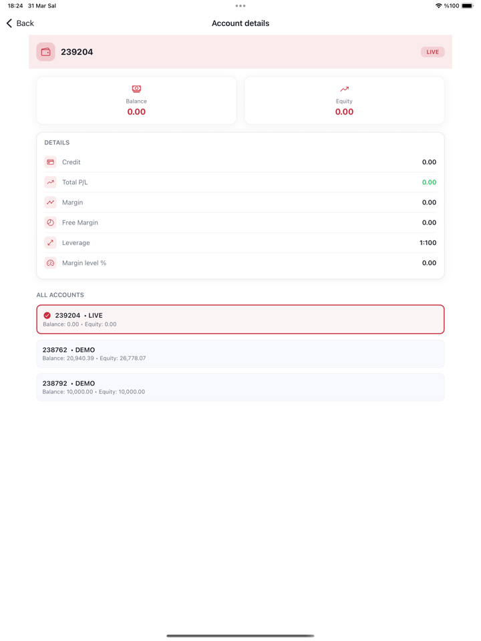Tap the Total P/L chart icon
The image size is (481, 641).
[x=51, y=182]
